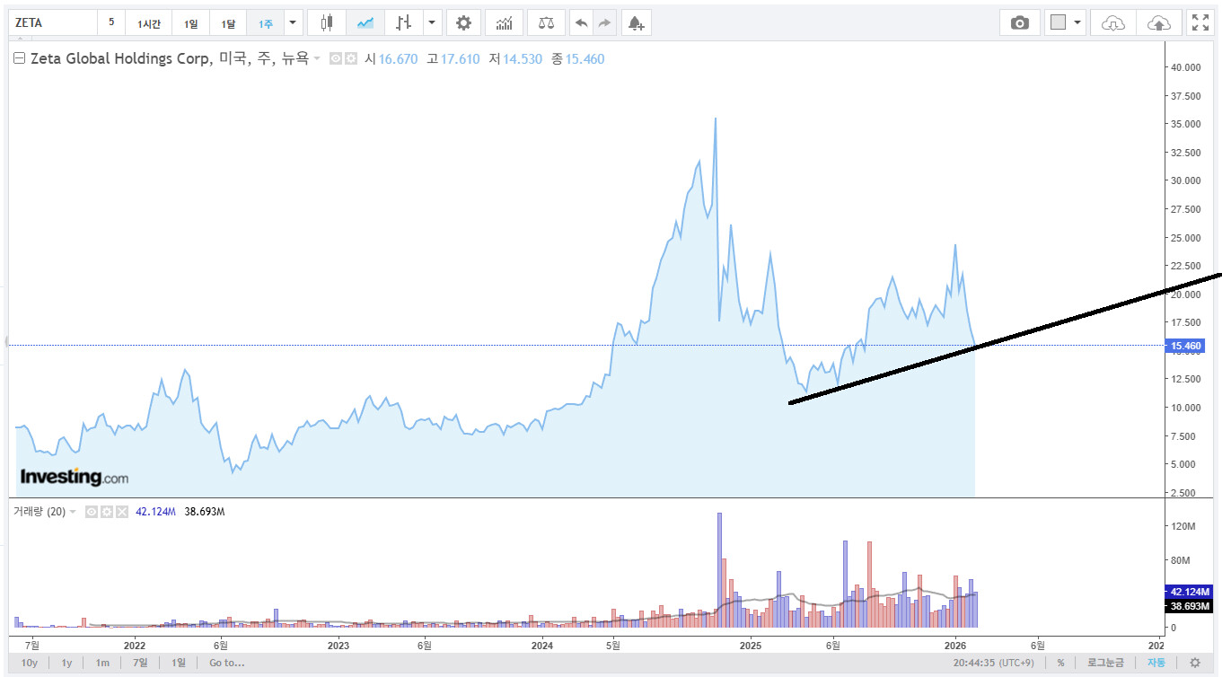Select area line chart style
The width and height of the screenshot is (1222, 677).
point(365,23)
